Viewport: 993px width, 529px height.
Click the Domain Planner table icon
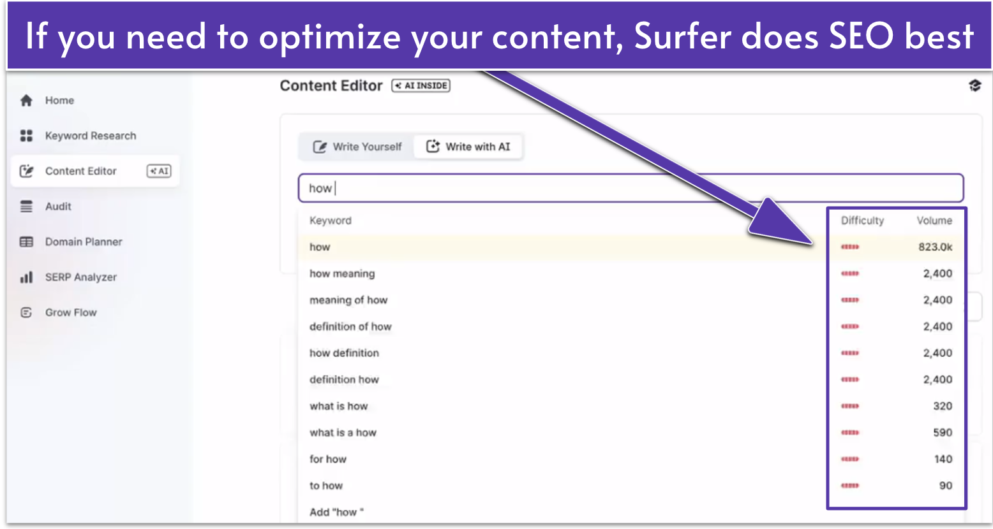click(26, 242)
